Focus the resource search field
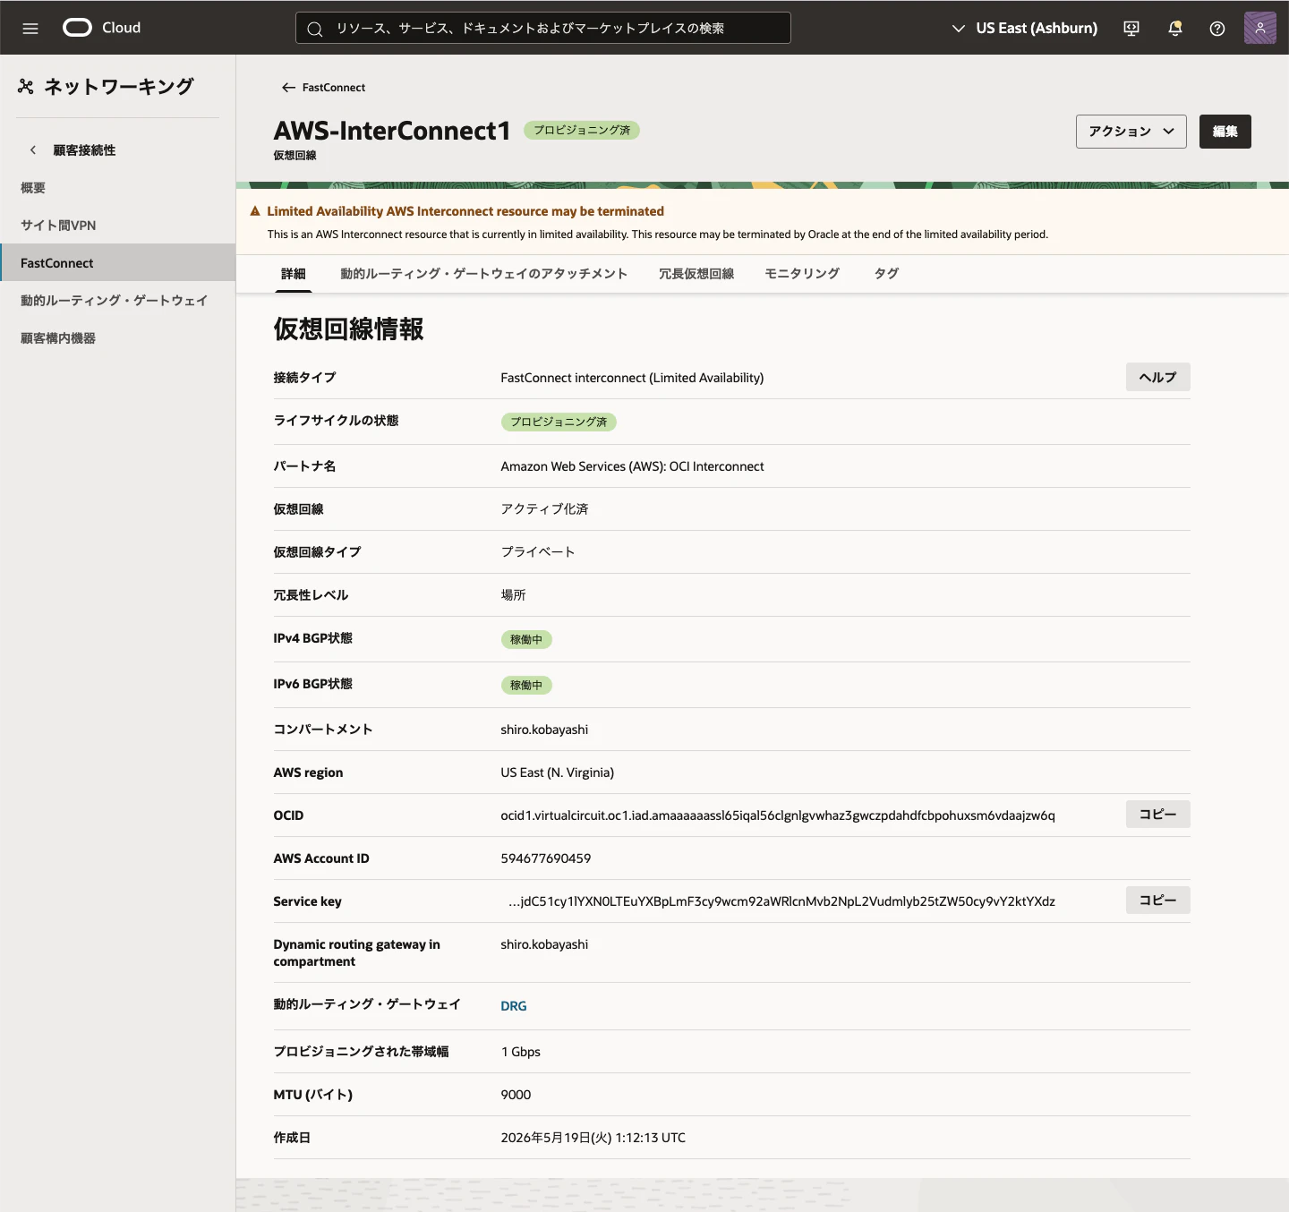This screenshot has height=1212, width=1289. pos(543,28)
